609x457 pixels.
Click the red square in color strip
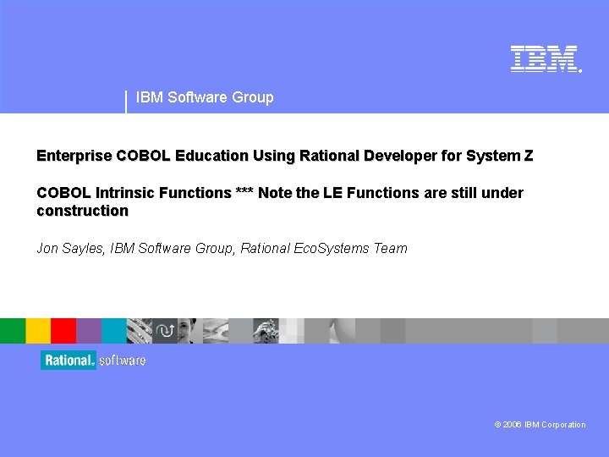[63, 331]
